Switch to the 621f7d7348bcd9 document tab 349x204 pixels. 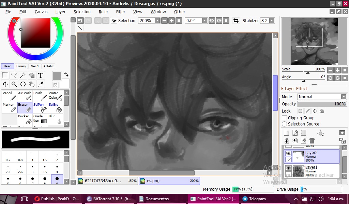(x=107, y=181)
